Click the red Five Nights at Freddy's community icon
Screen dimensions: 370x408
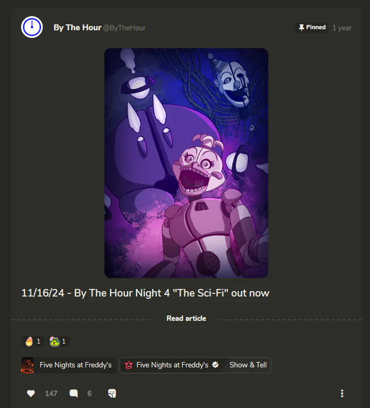click(x=129, y=365)
